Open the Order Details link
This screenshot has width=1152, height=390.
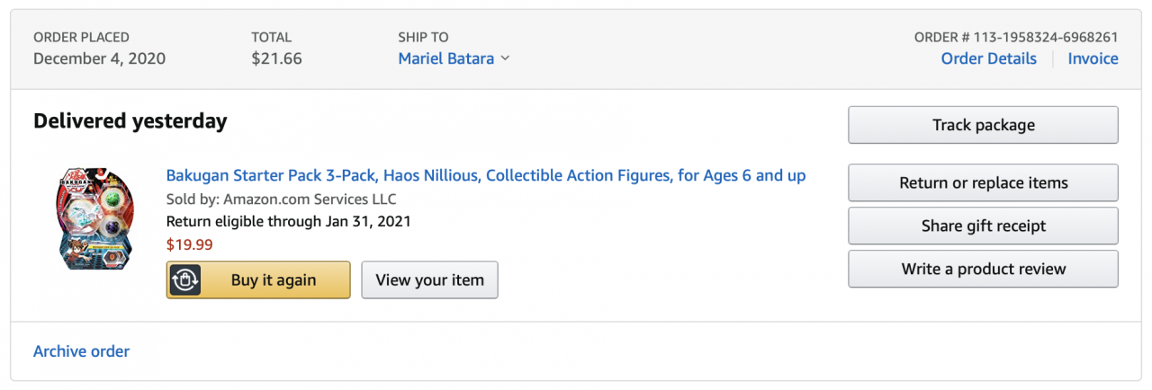point(988,58)
